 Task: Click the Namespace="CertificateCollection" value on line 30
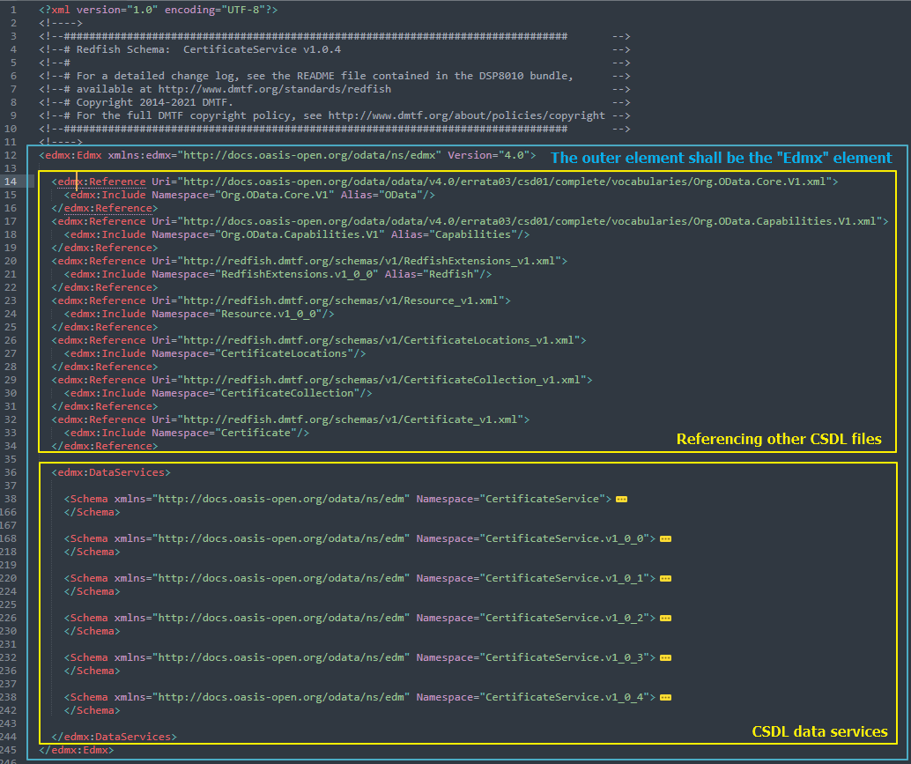(x=256, y=393)
